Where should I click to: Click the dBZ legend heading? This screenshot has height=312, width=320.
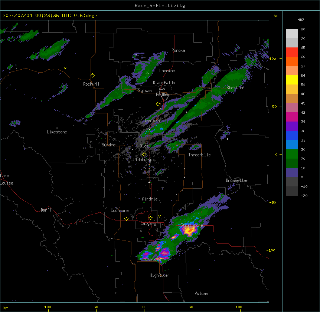point(301,20)
